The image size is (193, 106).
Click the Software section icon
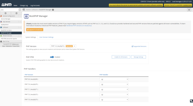1,27
